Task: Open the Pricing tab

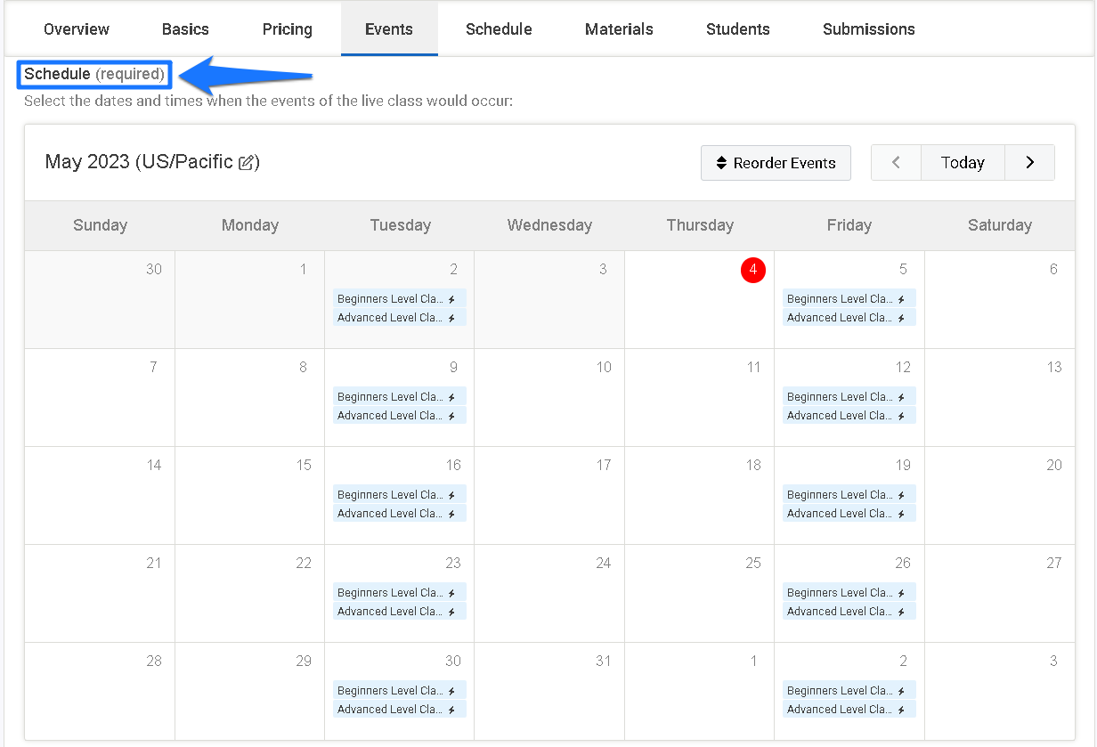Action: coord(288,29)
